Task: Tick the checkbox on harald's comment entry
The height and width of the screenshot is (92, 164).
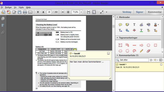Action: point(161,65)
